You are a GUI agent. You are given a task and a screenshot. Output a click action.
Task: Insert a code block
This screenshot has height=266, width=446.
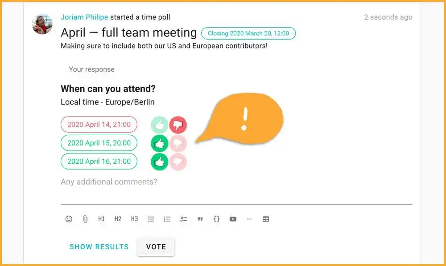216,219
